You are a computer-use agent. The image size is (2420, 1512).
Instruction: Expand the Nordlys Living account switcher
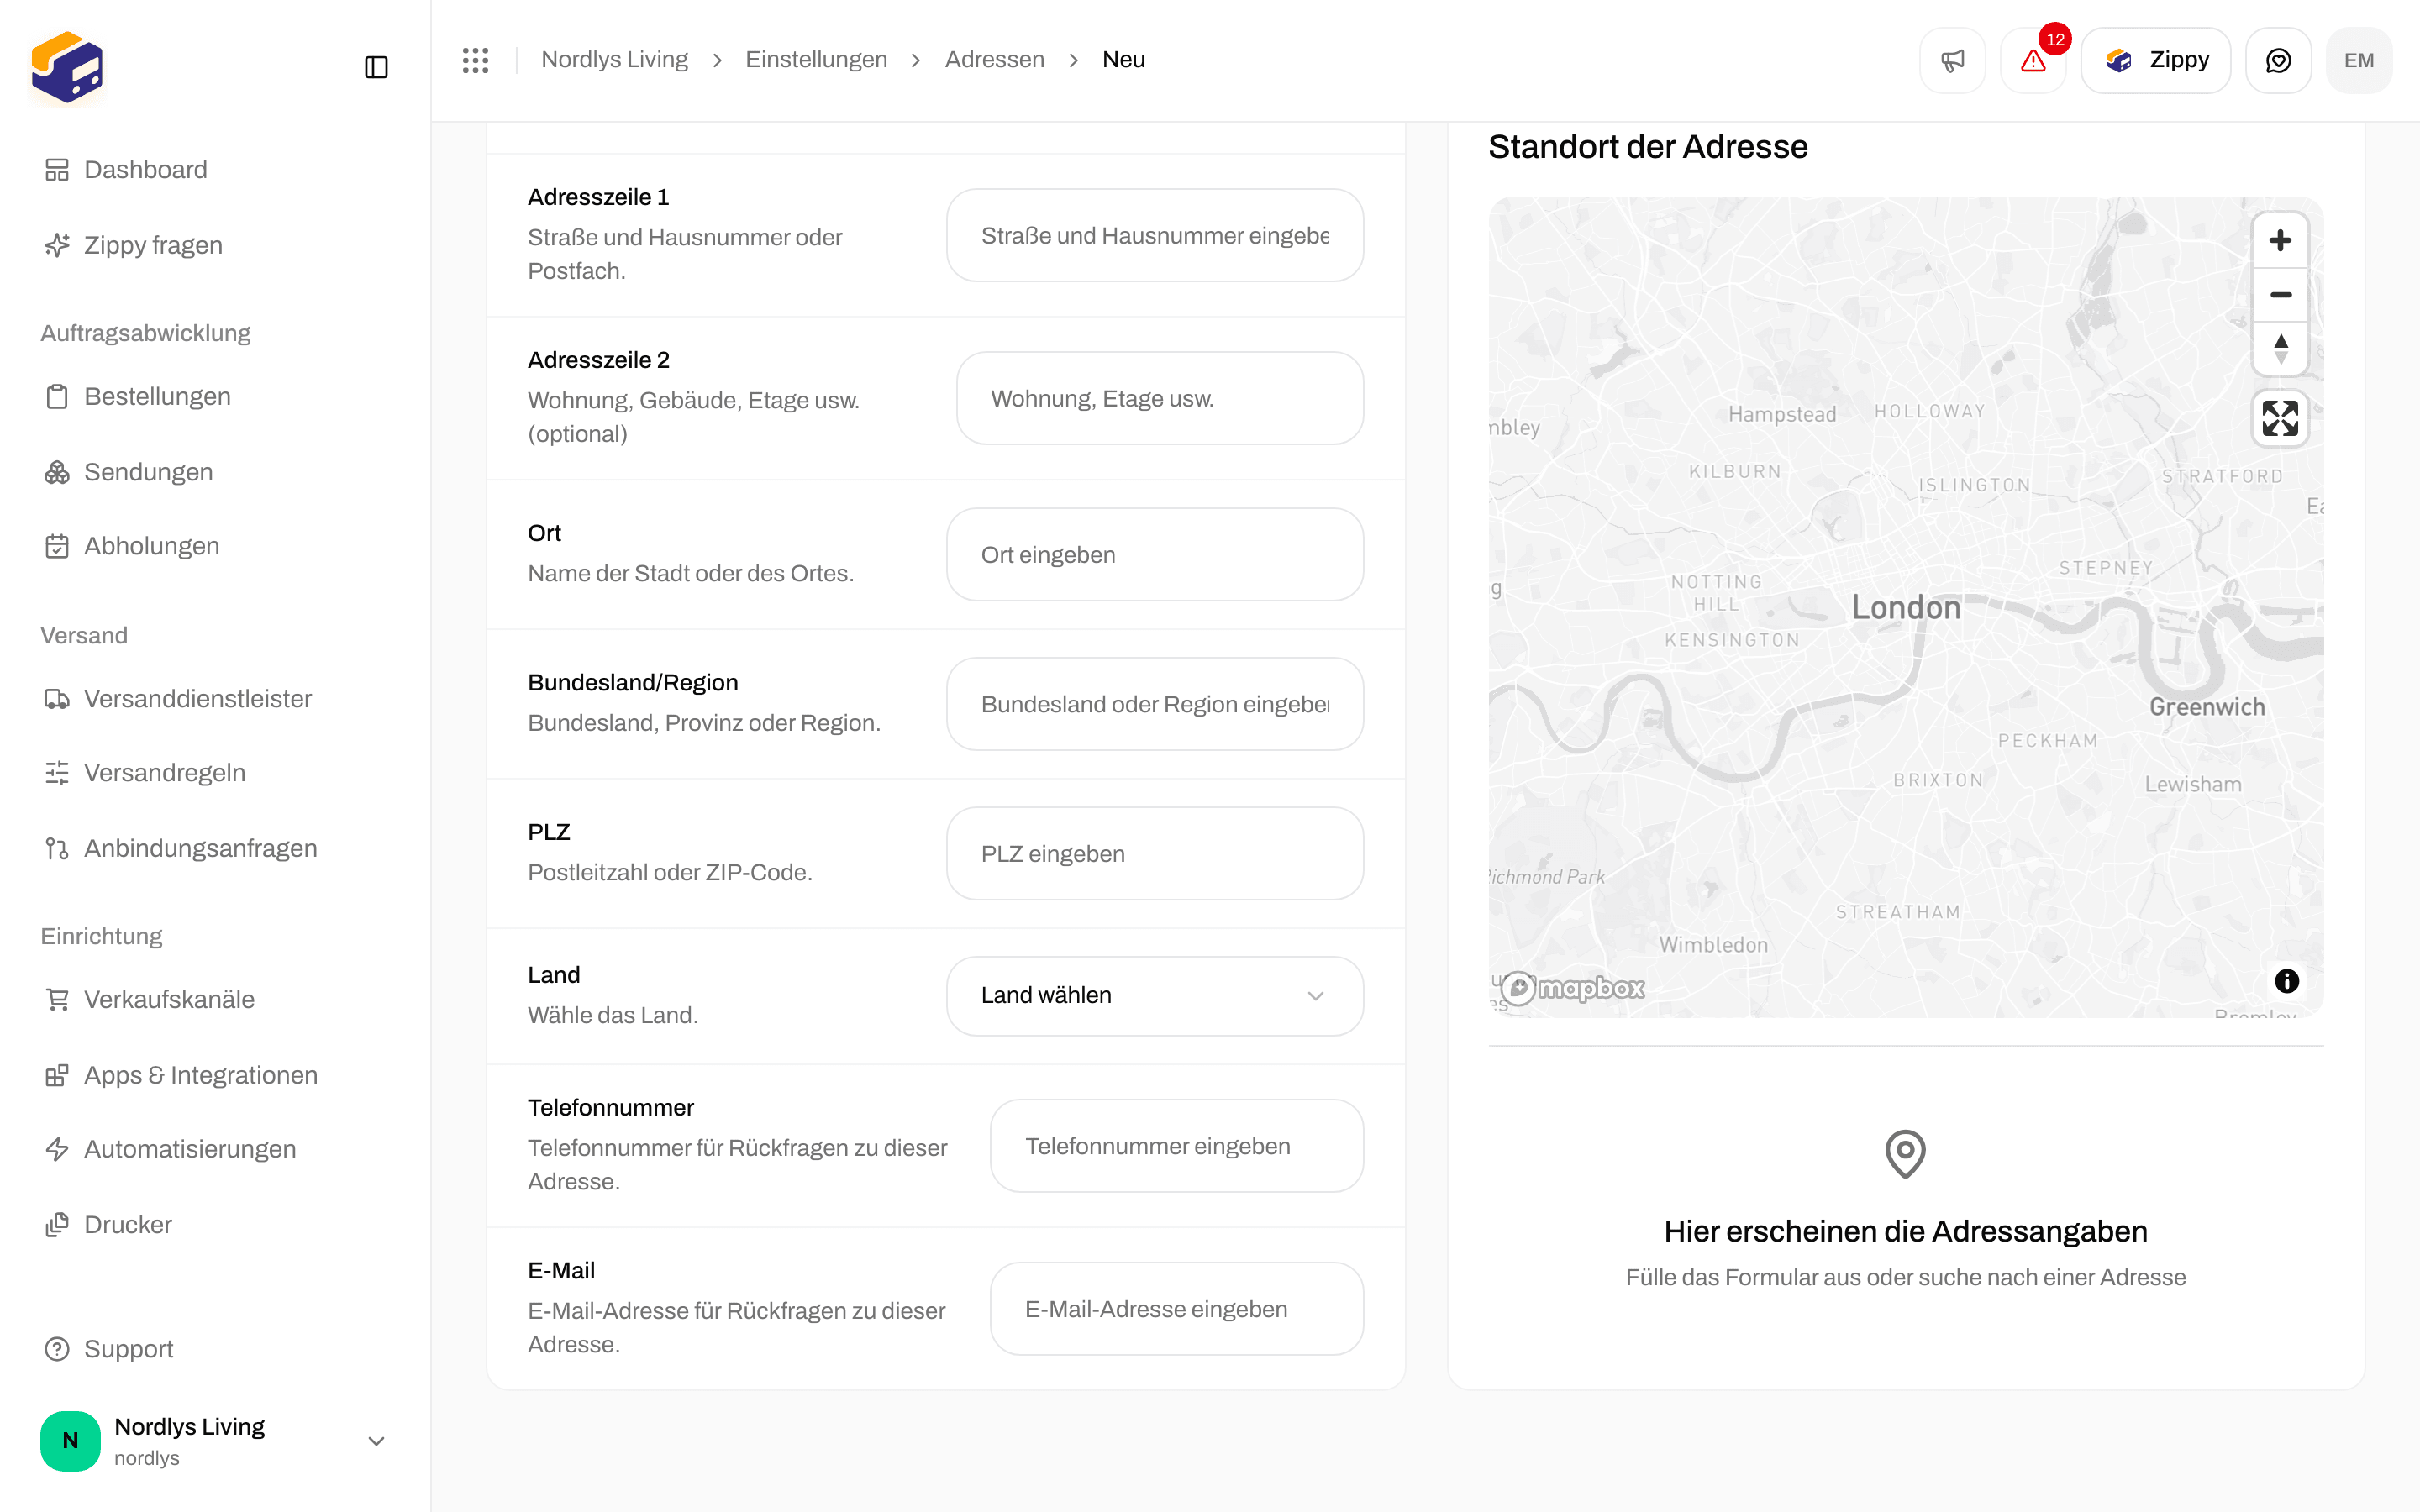[215, 1441]
